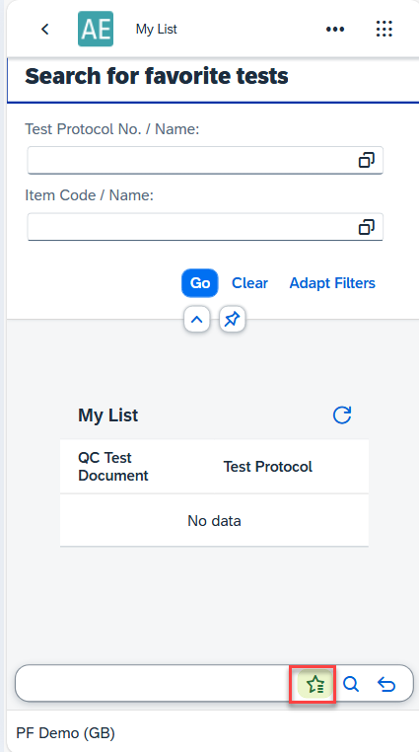The image size is (419, 752).
Task: Run the search with Go button
Action: click(x=200, y=283)
